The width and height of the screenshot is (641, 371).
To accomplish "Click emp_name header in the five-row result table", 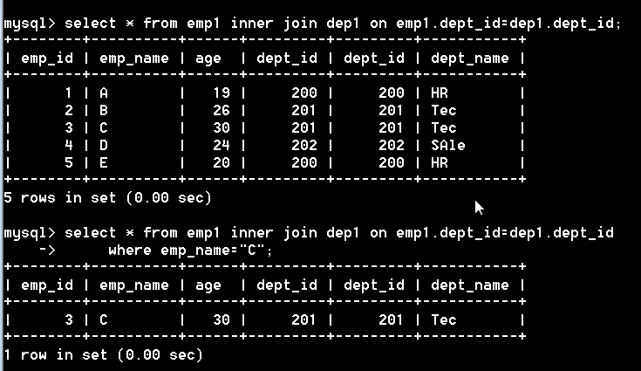I will click(x=134, y=58).
